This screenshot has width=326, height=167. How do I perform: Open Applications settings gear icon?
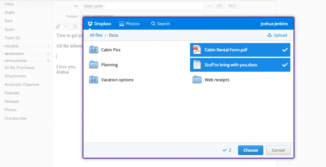pos(48,61)
